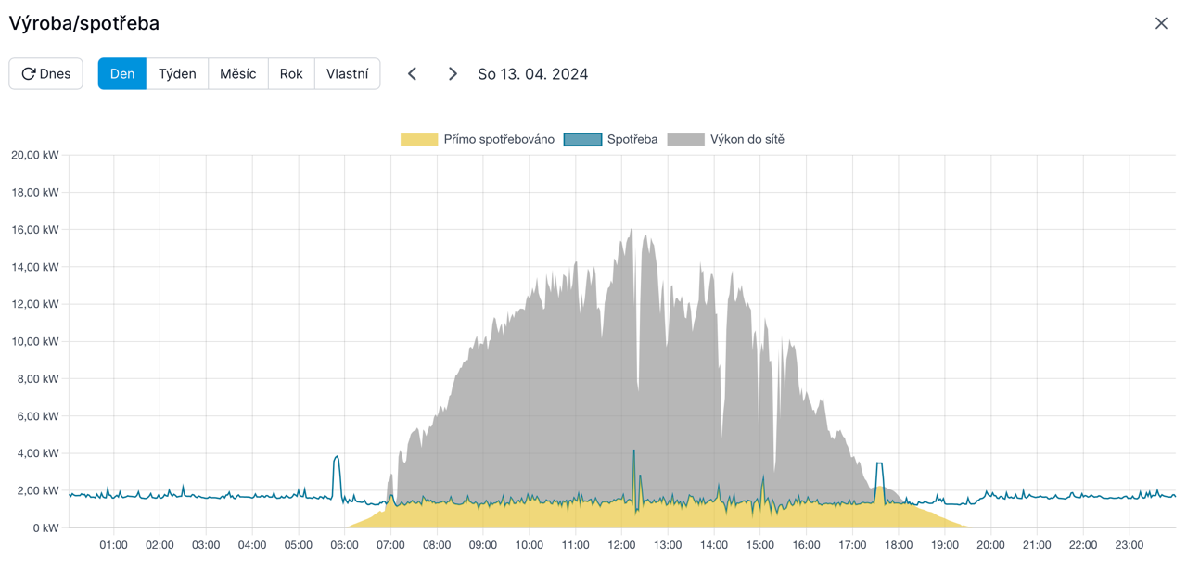Toggle yellow Přímo spotřebováno legend swatch
The height and width of the screenshot is (584, 1187).
(x=419, y=140)
